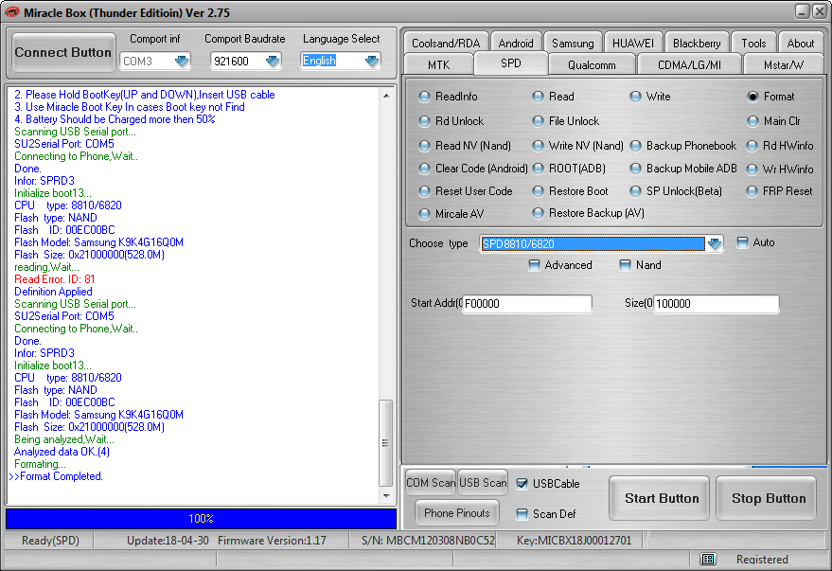This screenshot has width=832, height=571.
Task: Click the Size input field
Action: coord(717,304)
